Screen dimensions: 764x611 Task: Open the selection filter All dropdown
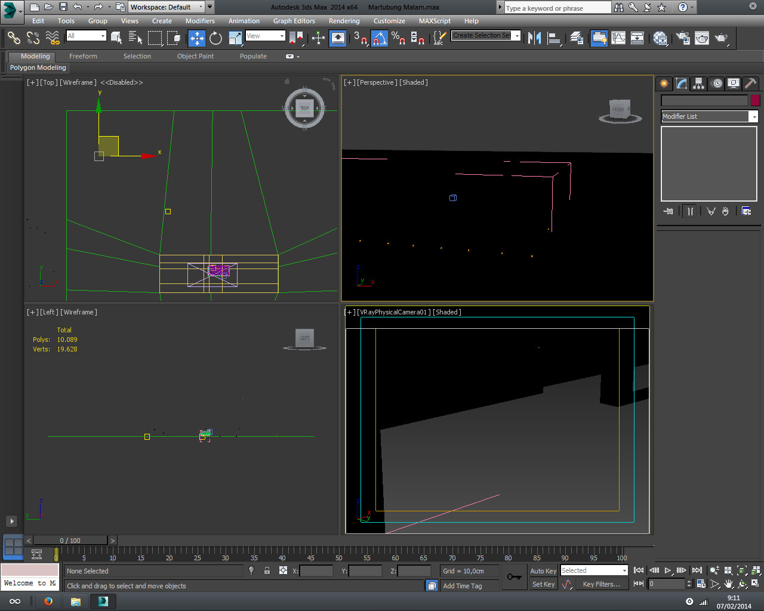point(86,36)
